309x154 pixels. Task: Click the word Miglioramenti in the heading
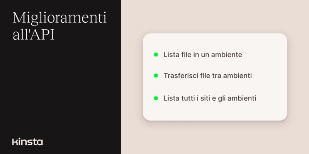[x=60, y=18]
